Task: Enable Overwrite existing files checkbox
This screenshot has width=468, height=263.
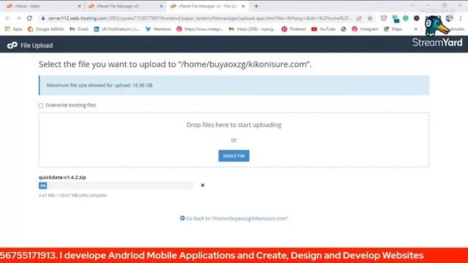Action: coord(41,105)
